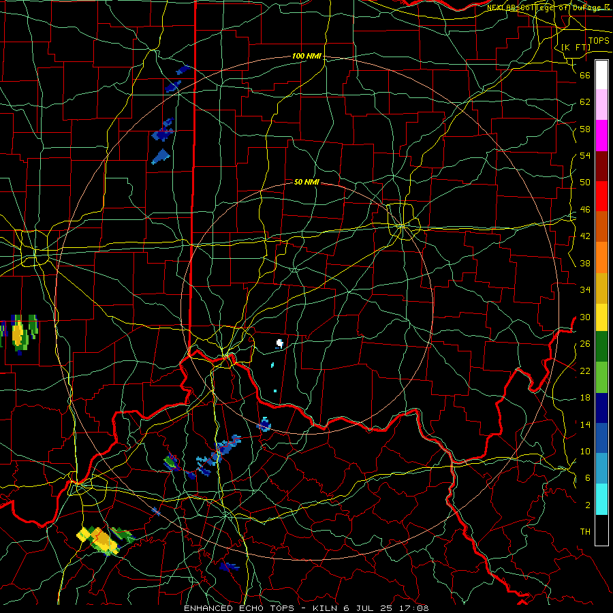Choose the cyan legend swatch

tap(601, 499)
